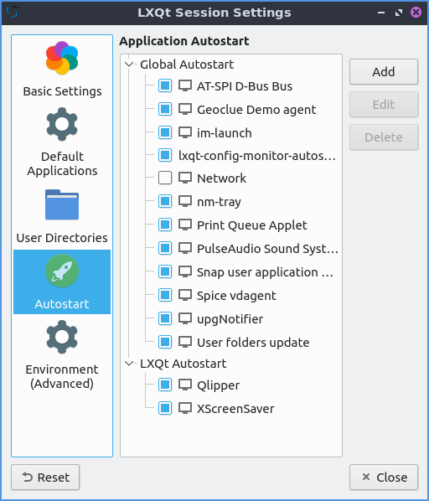Click the Reset button

coord(45,477)
